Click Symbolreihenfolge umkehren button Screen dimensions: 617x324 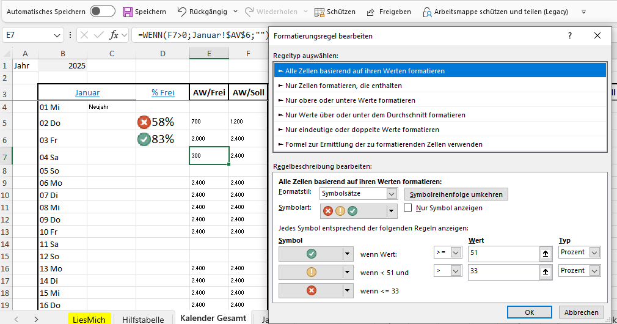(456, 194)
